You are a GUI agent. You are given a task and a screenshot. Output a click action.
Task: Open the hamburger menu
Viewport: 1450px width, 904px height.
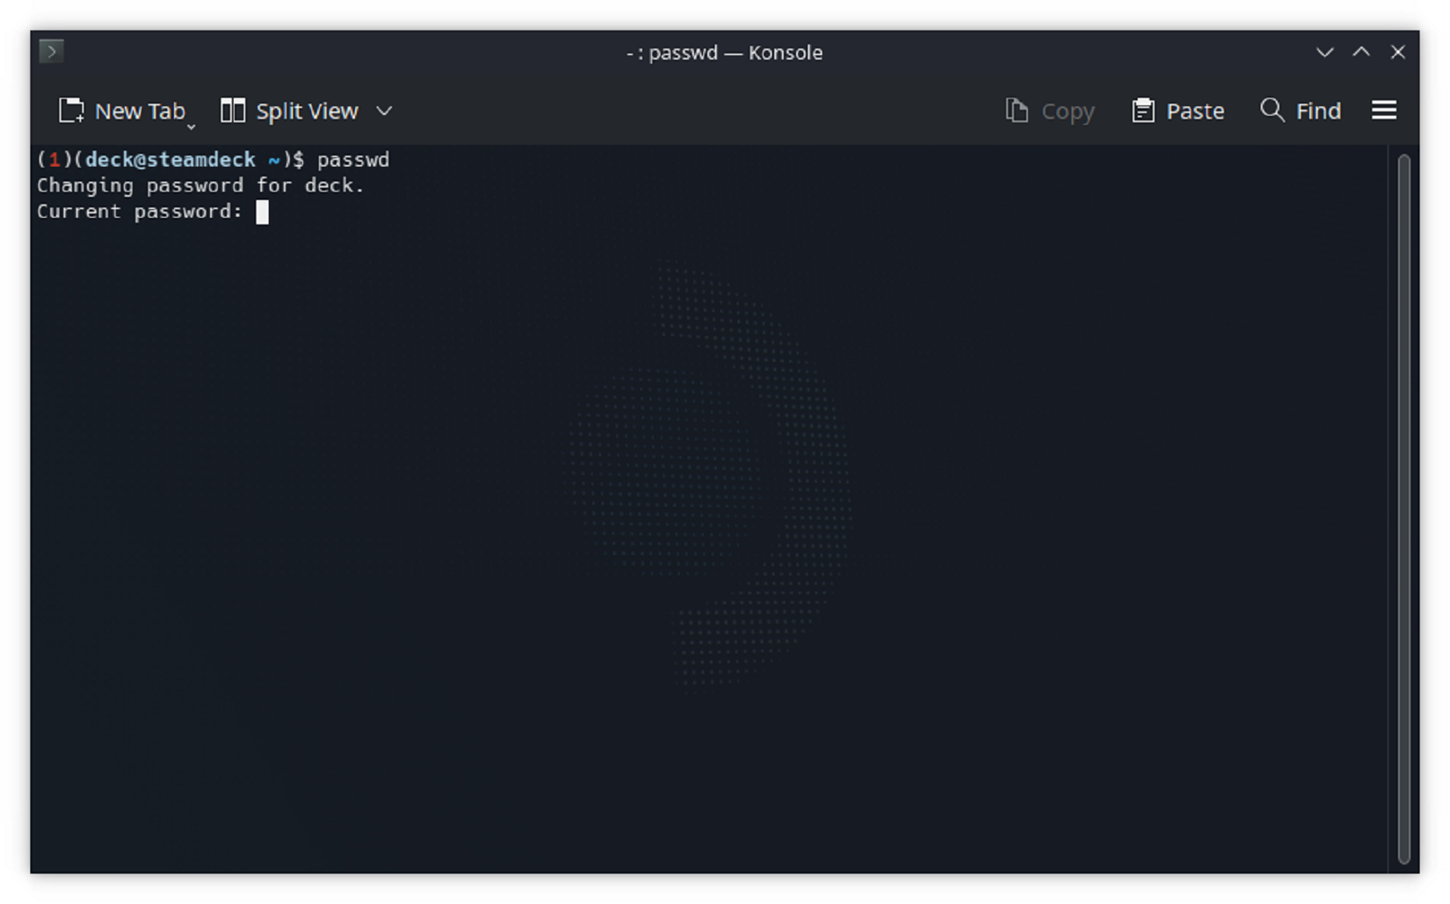1384,110
